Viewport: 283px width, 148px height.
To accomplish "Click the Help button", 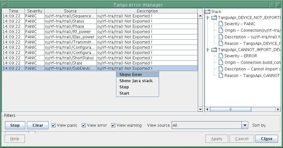I will [x=15, y=139].
